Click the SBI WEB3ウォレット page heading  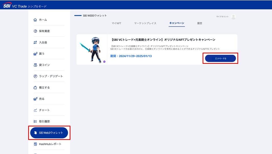pyautogui.click(x=95, y=16)
